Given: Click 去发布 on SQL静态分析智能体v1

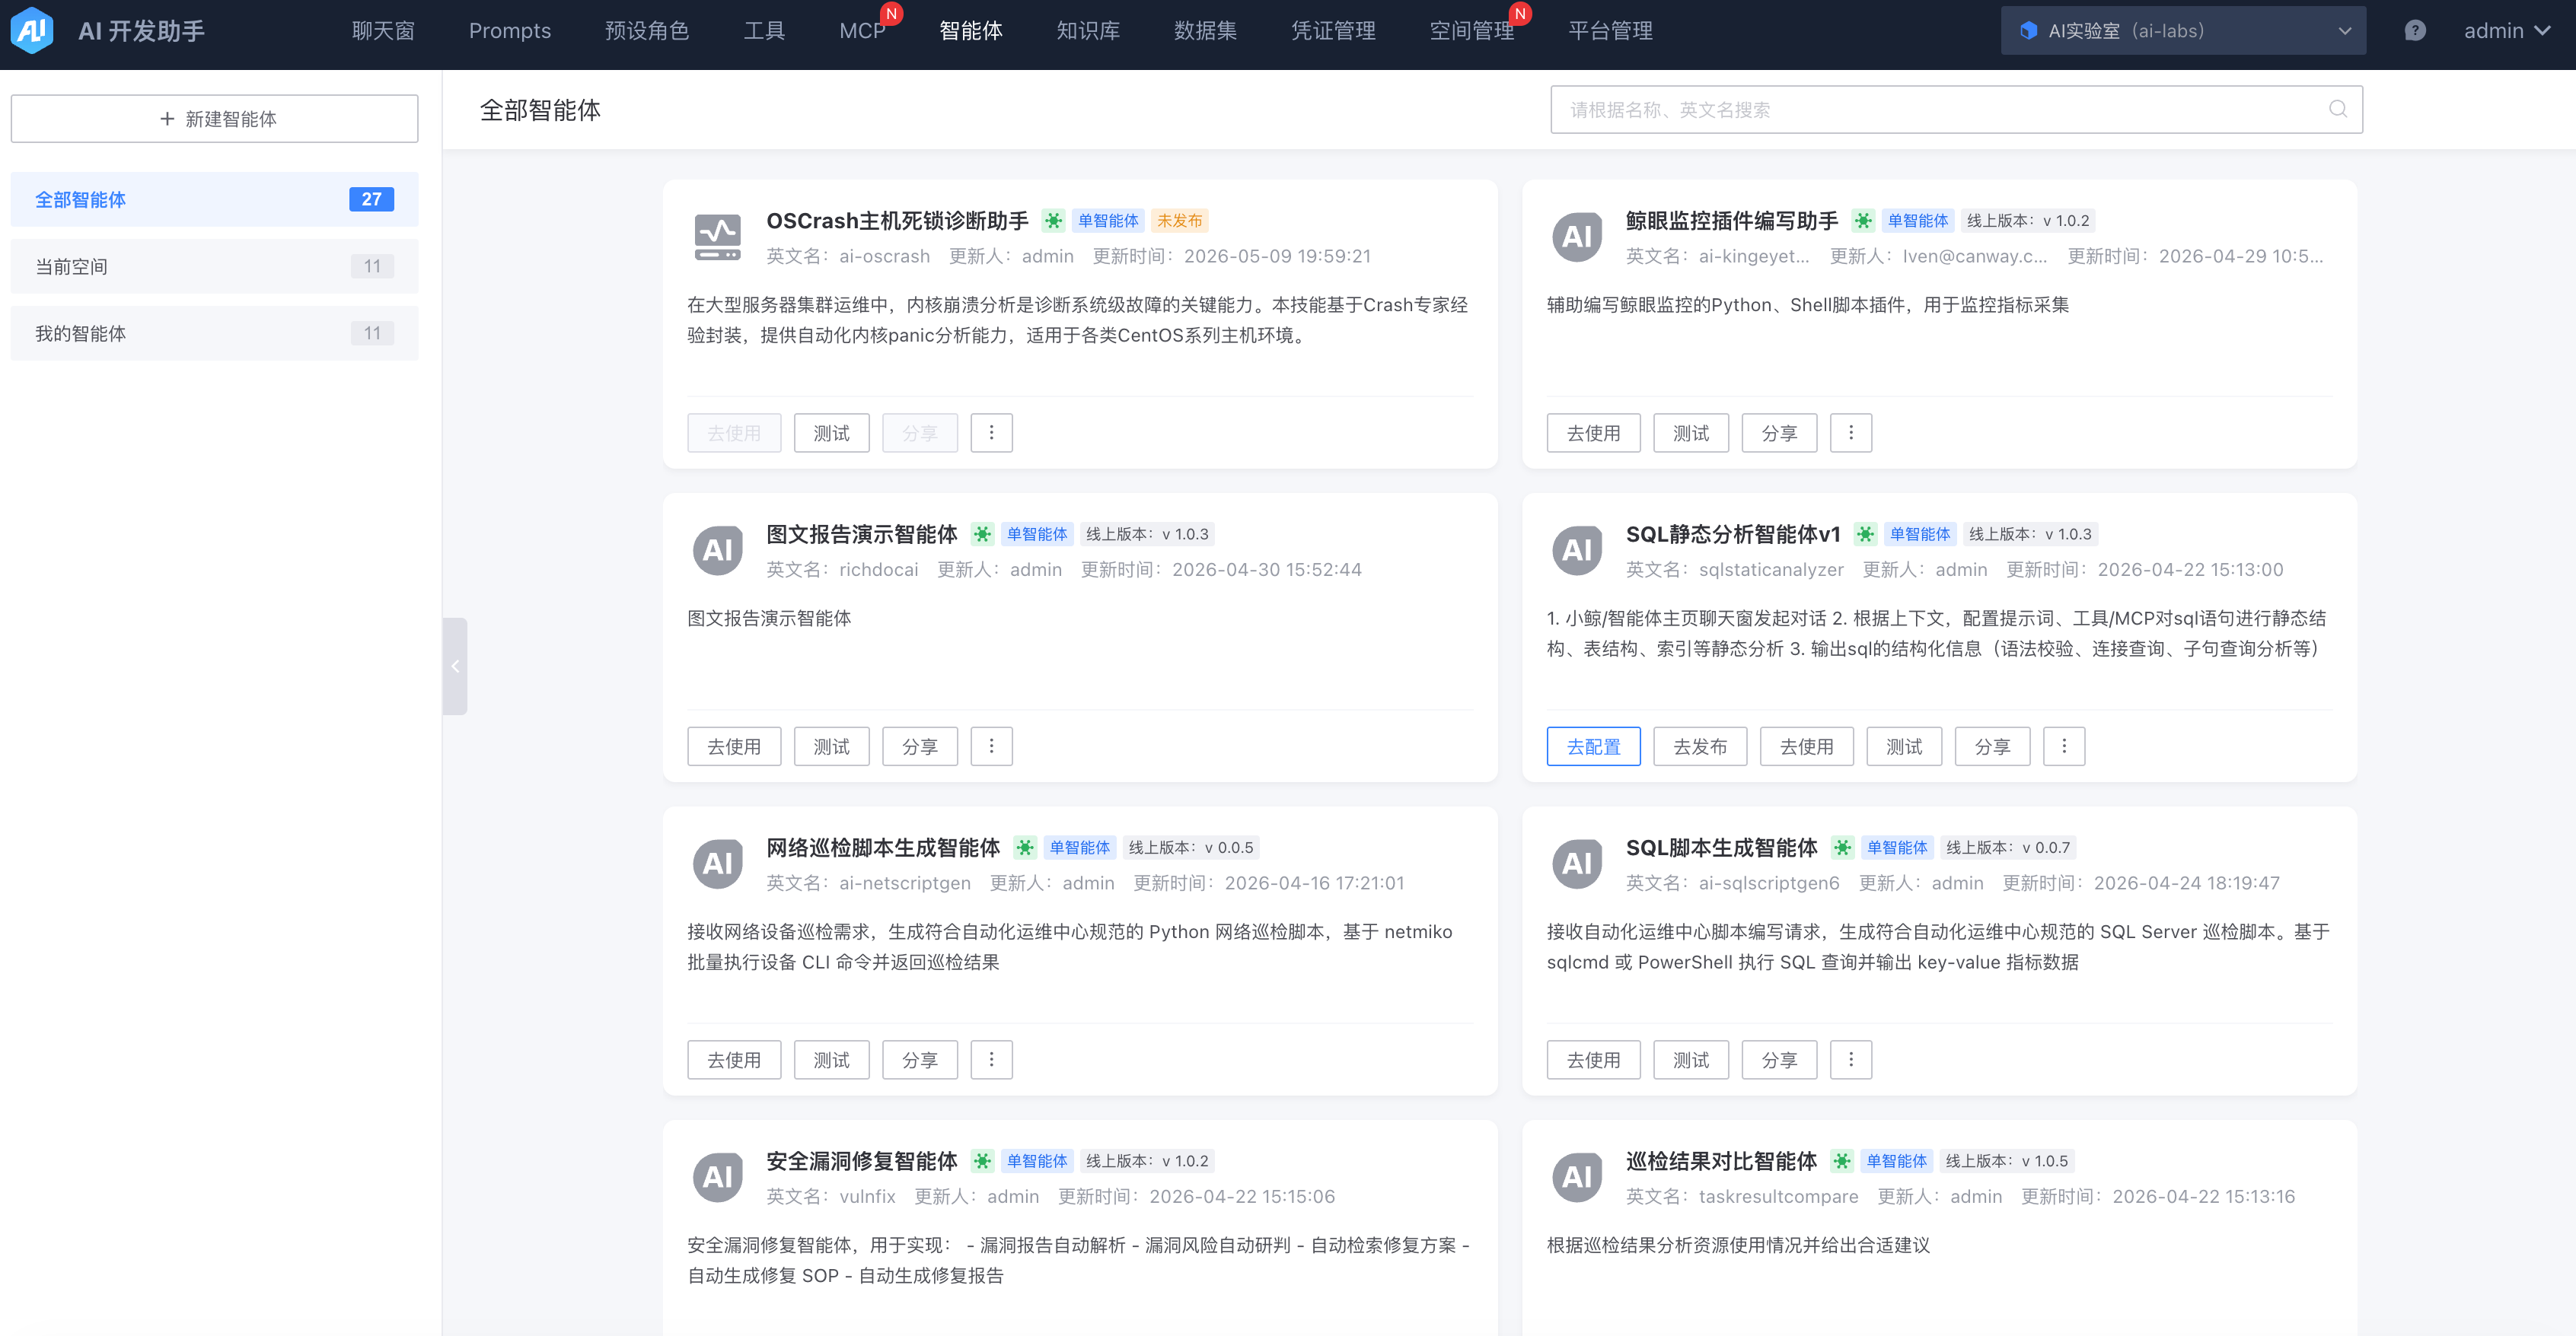Looking at the screenshot, I should click(1700, 746).
